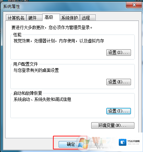
Task: Open performance 设置(S) button
Action: tap(119, 52)
